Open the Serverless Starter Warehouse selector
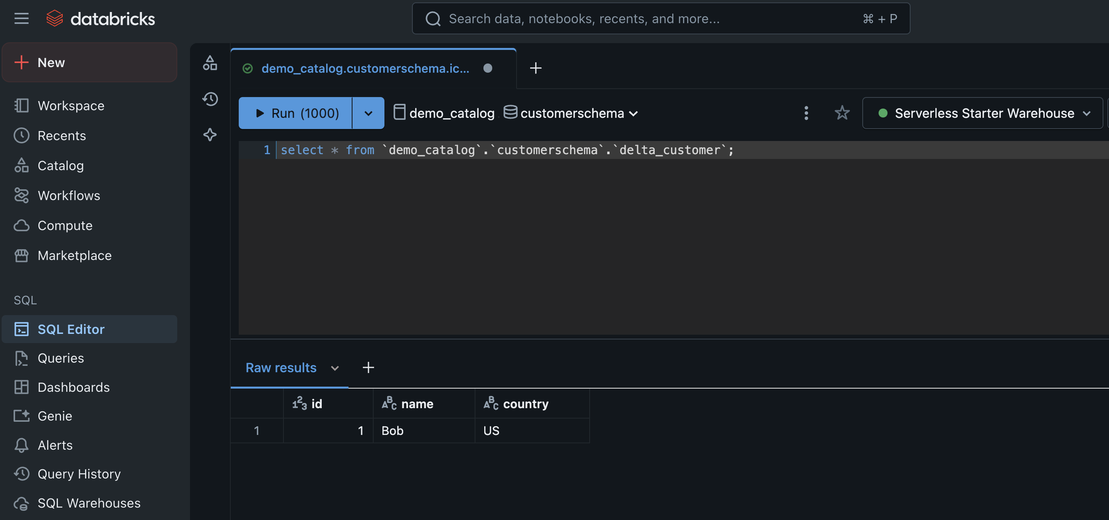The width and height of the screenshot is (1109, 520). point(983,113)
